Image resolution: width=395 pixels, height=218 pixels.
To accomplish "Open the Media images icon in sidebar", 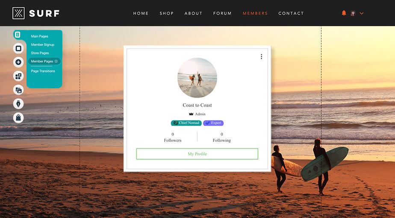I will click(x=18, y=90).
